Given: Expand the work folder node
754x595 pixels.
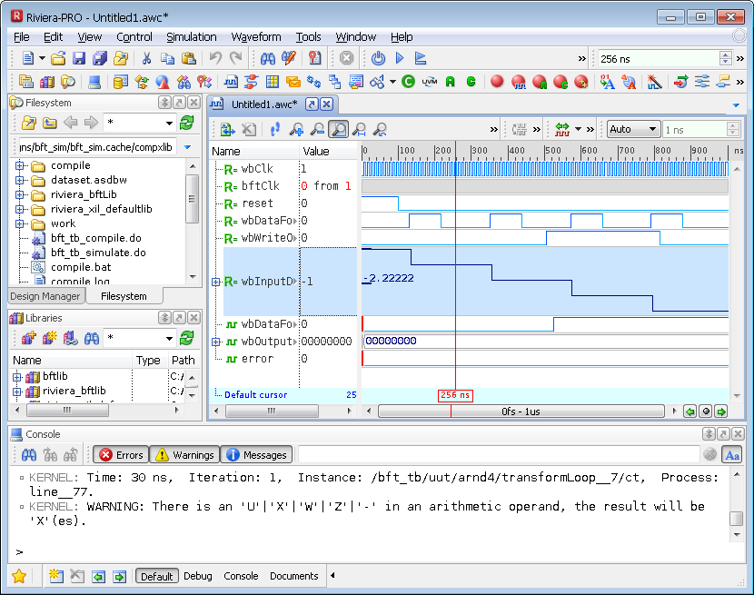Looking at the screenshot, I should 19,223.
